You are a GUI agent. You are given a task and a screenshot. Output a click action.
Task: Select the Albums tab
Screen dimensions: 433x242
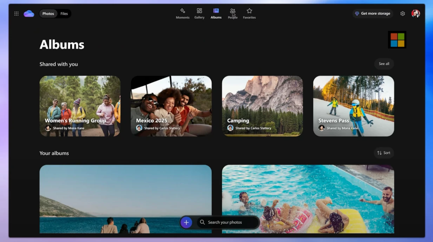coord(216,13)
